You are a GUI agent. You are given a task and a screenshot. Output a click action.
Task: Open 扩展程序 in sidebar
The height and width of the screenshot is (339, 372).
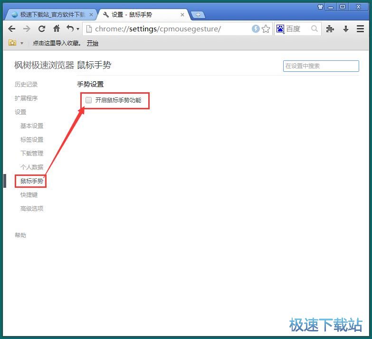coord(26,98)
